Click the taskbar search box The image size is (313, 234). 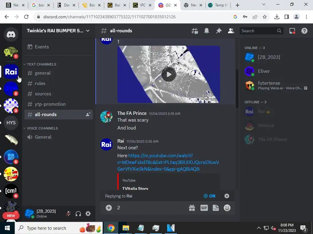pyautogui.click(x=59, y=228)
